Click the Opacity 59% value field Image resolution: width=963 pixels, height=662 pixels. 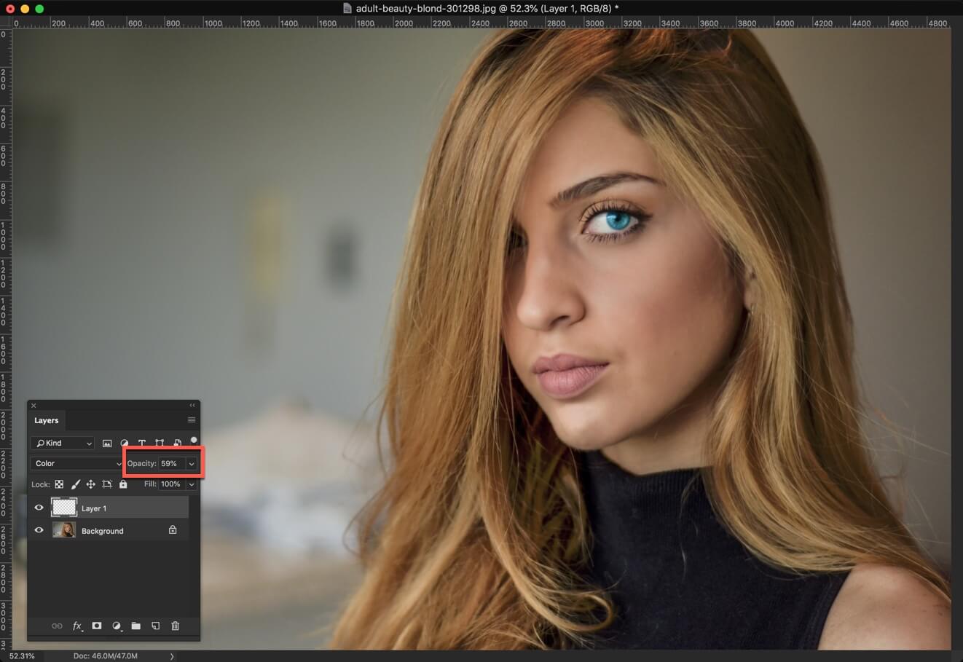(172, 463)
